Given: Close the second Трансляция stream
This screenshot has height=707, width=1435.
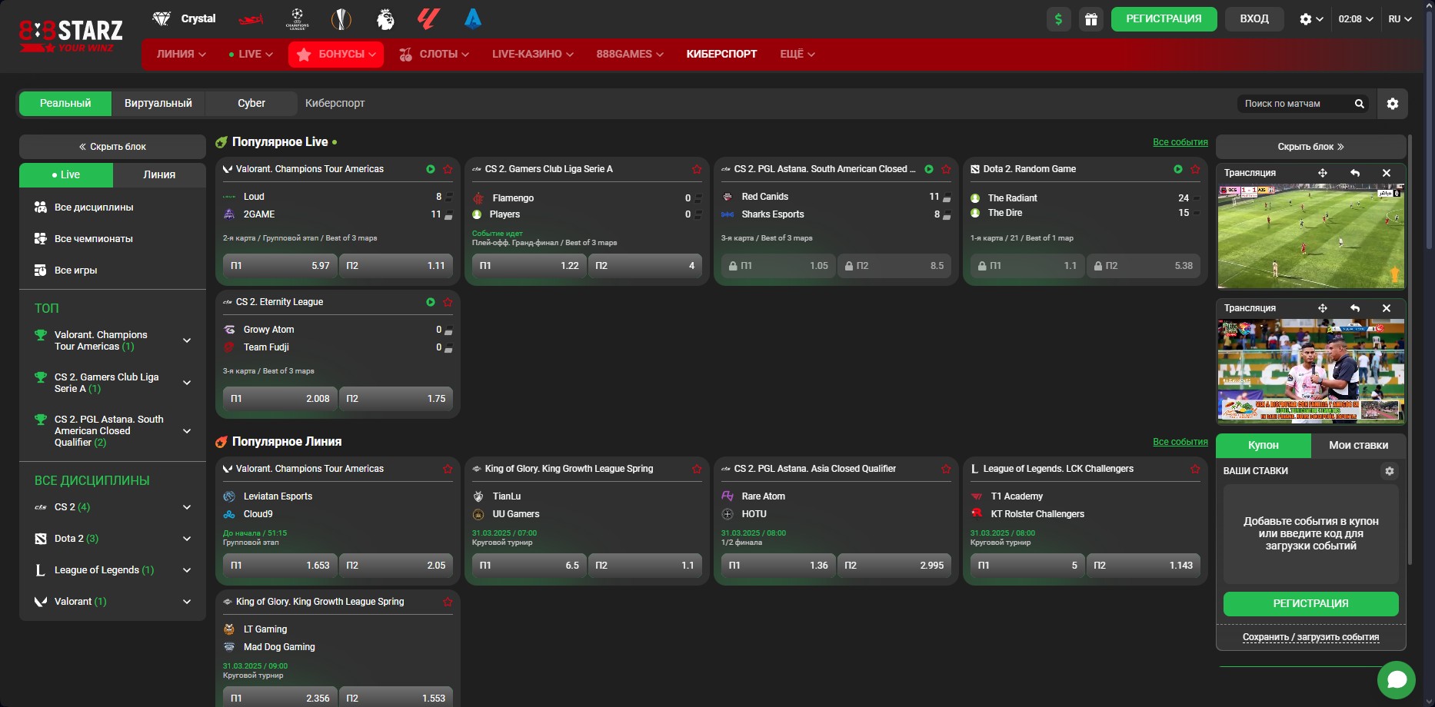Looking at the screenshot, I should 1387,308.
